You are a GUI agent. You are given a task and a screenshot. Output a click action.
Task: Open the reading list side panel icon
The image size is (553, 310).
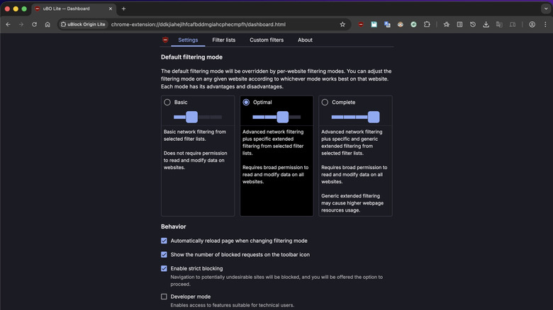459,24
